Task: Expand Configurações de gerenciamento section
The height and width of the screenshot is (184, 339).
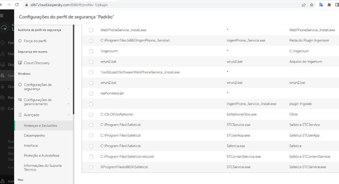Action: (68, 104)
